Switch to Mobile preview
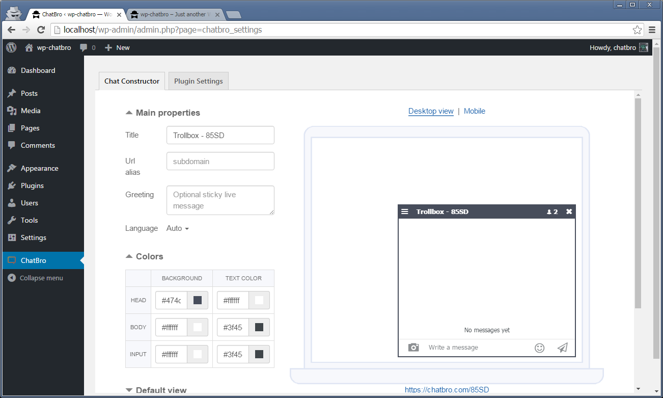663x398 pixels. pos(475,111)
